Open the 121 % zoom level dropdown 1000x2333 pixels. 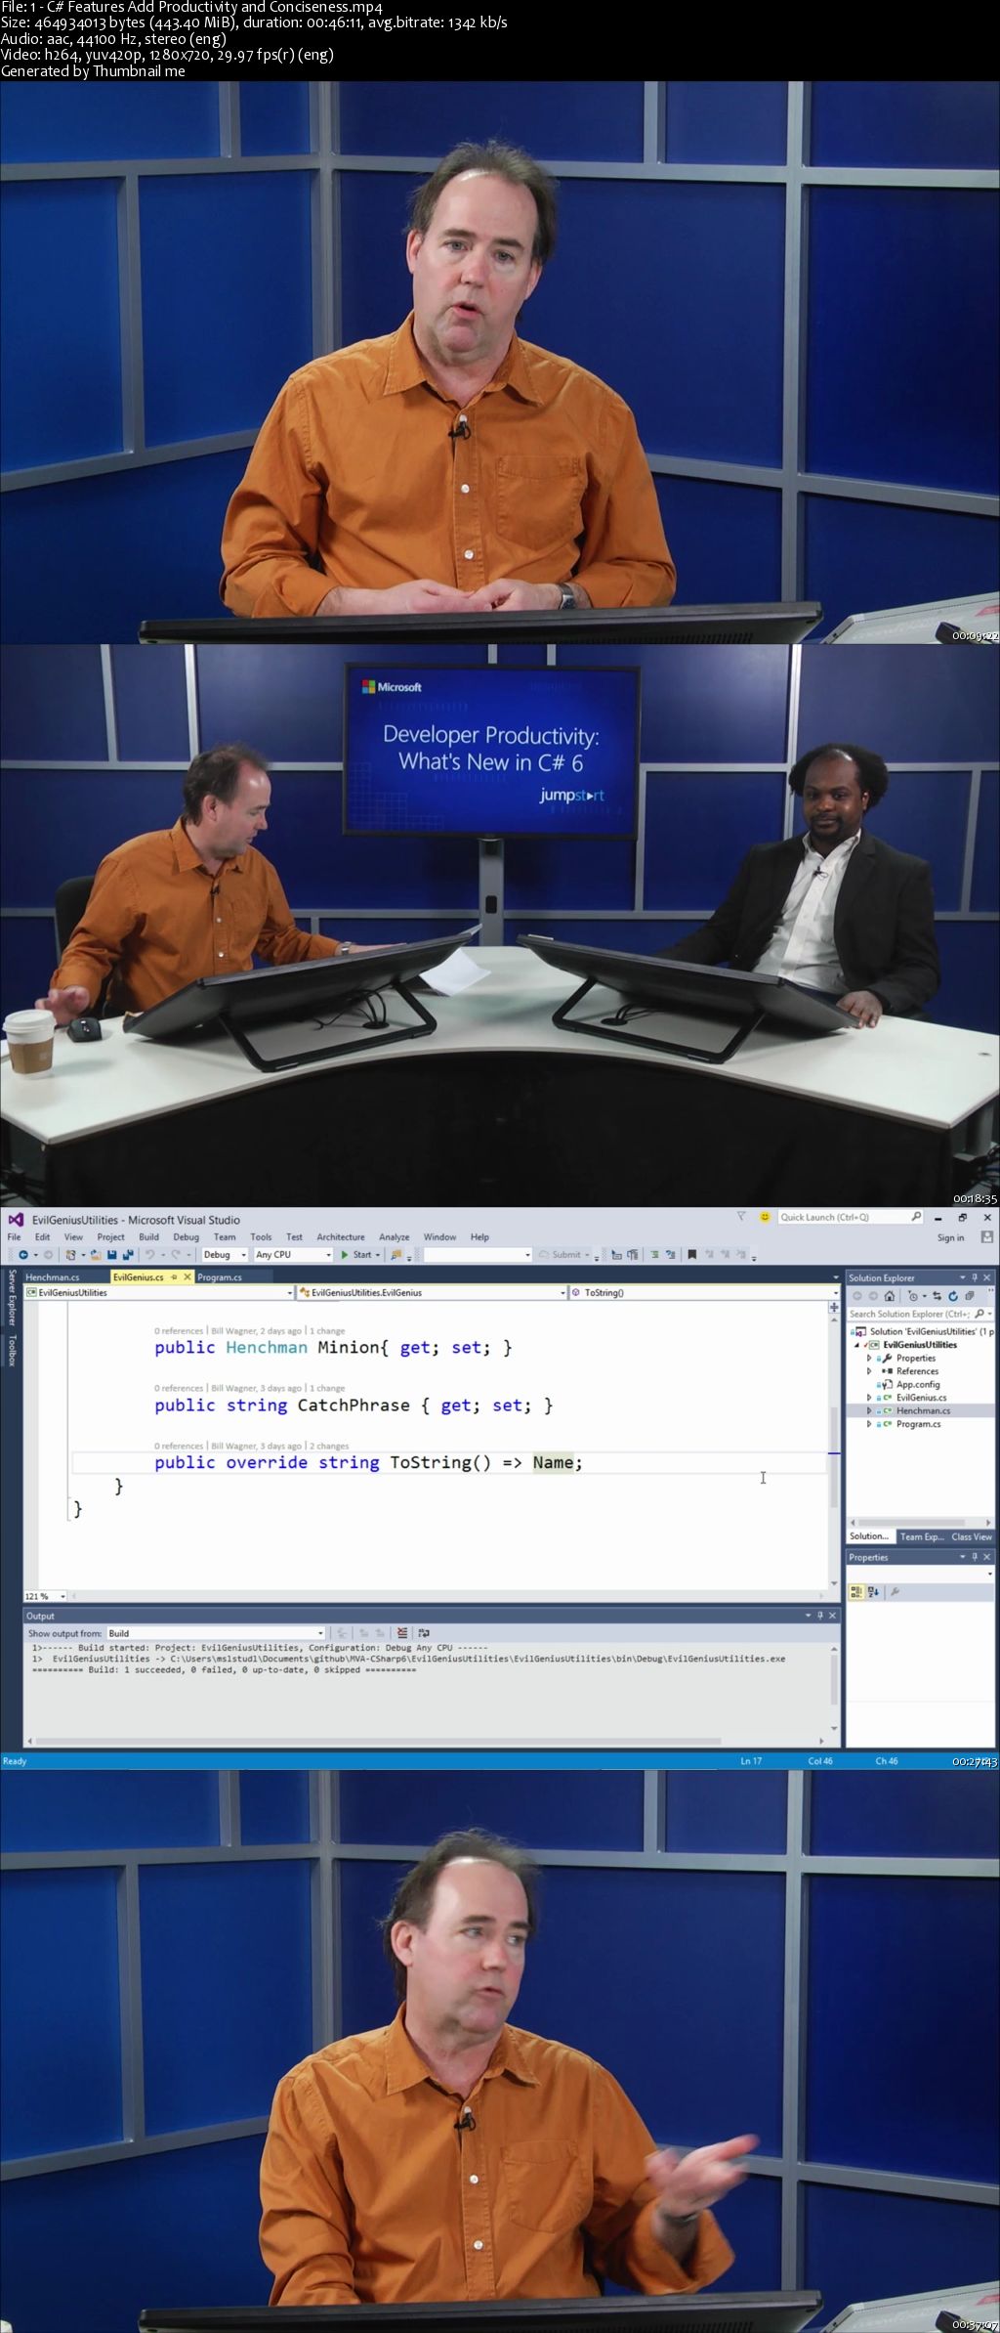(x=45, y=1596)
